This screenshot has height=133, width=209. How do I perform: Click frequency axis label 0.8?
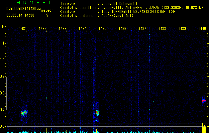click(2, 93)
